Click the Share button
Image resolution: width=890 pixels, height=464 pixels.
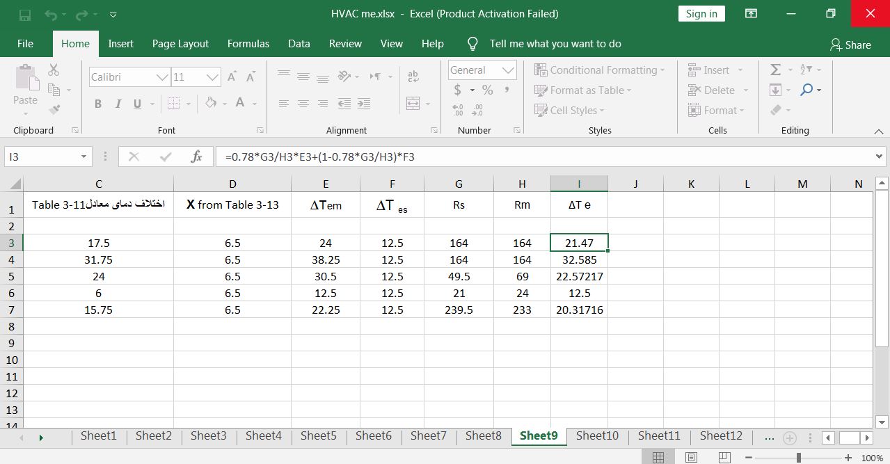click(x=850, y=45)
